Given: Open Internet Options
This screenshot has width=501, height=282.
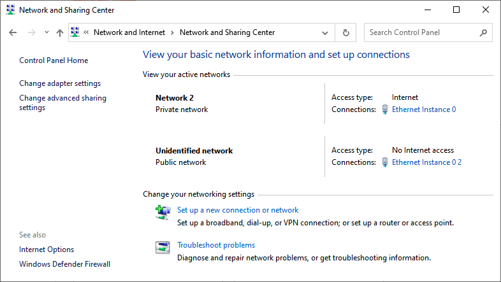Looking at the screenshot, I should coord(47,250).
